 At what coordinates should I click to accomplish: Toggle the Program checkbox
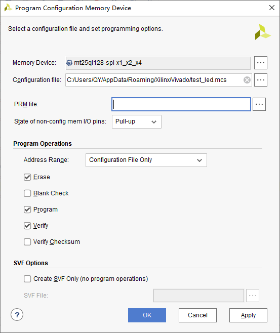(x=27, y=210)
